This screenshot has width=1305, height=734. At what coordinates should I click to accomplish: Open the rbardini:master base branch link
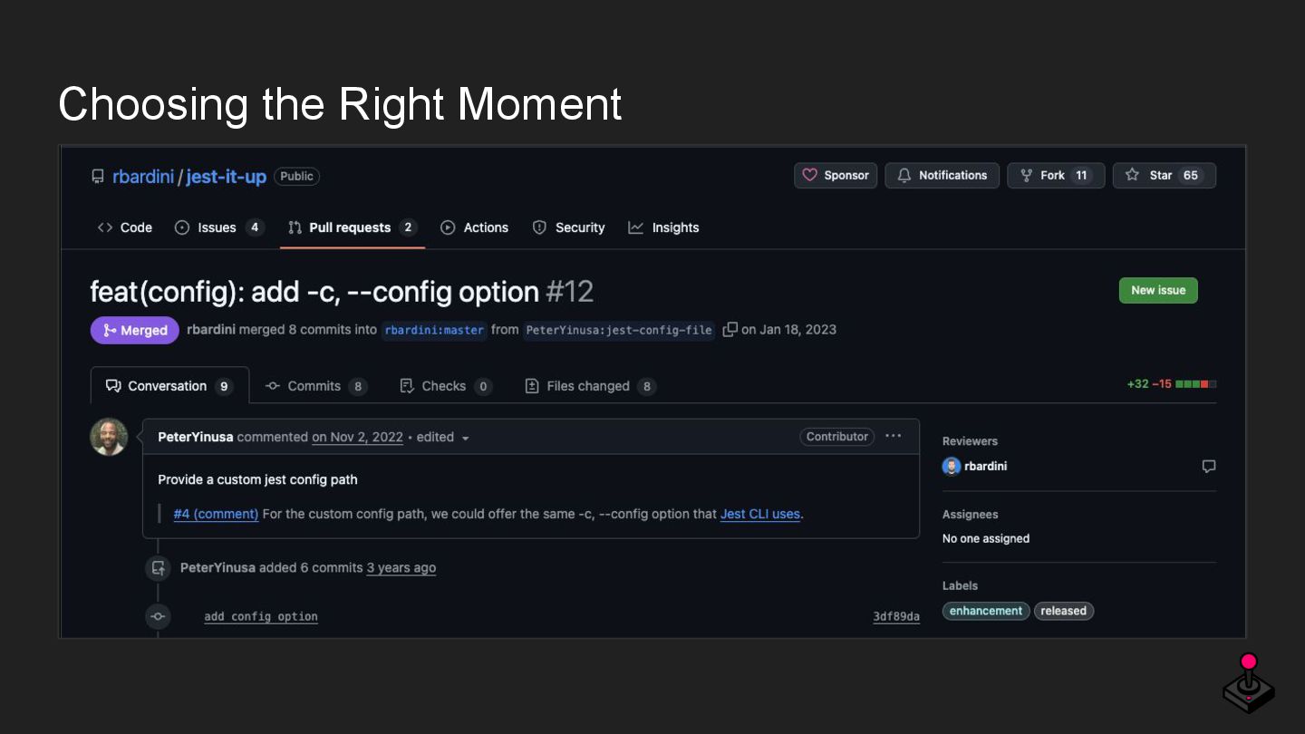pos(434,330)
